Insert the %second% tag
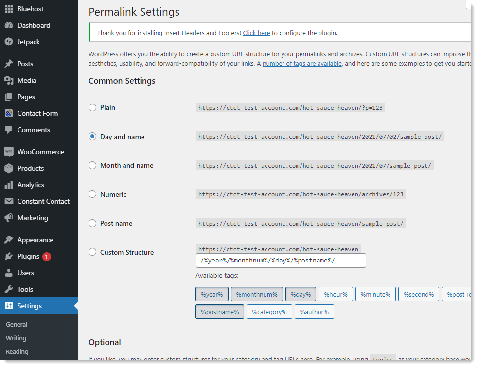 (419, 294)
